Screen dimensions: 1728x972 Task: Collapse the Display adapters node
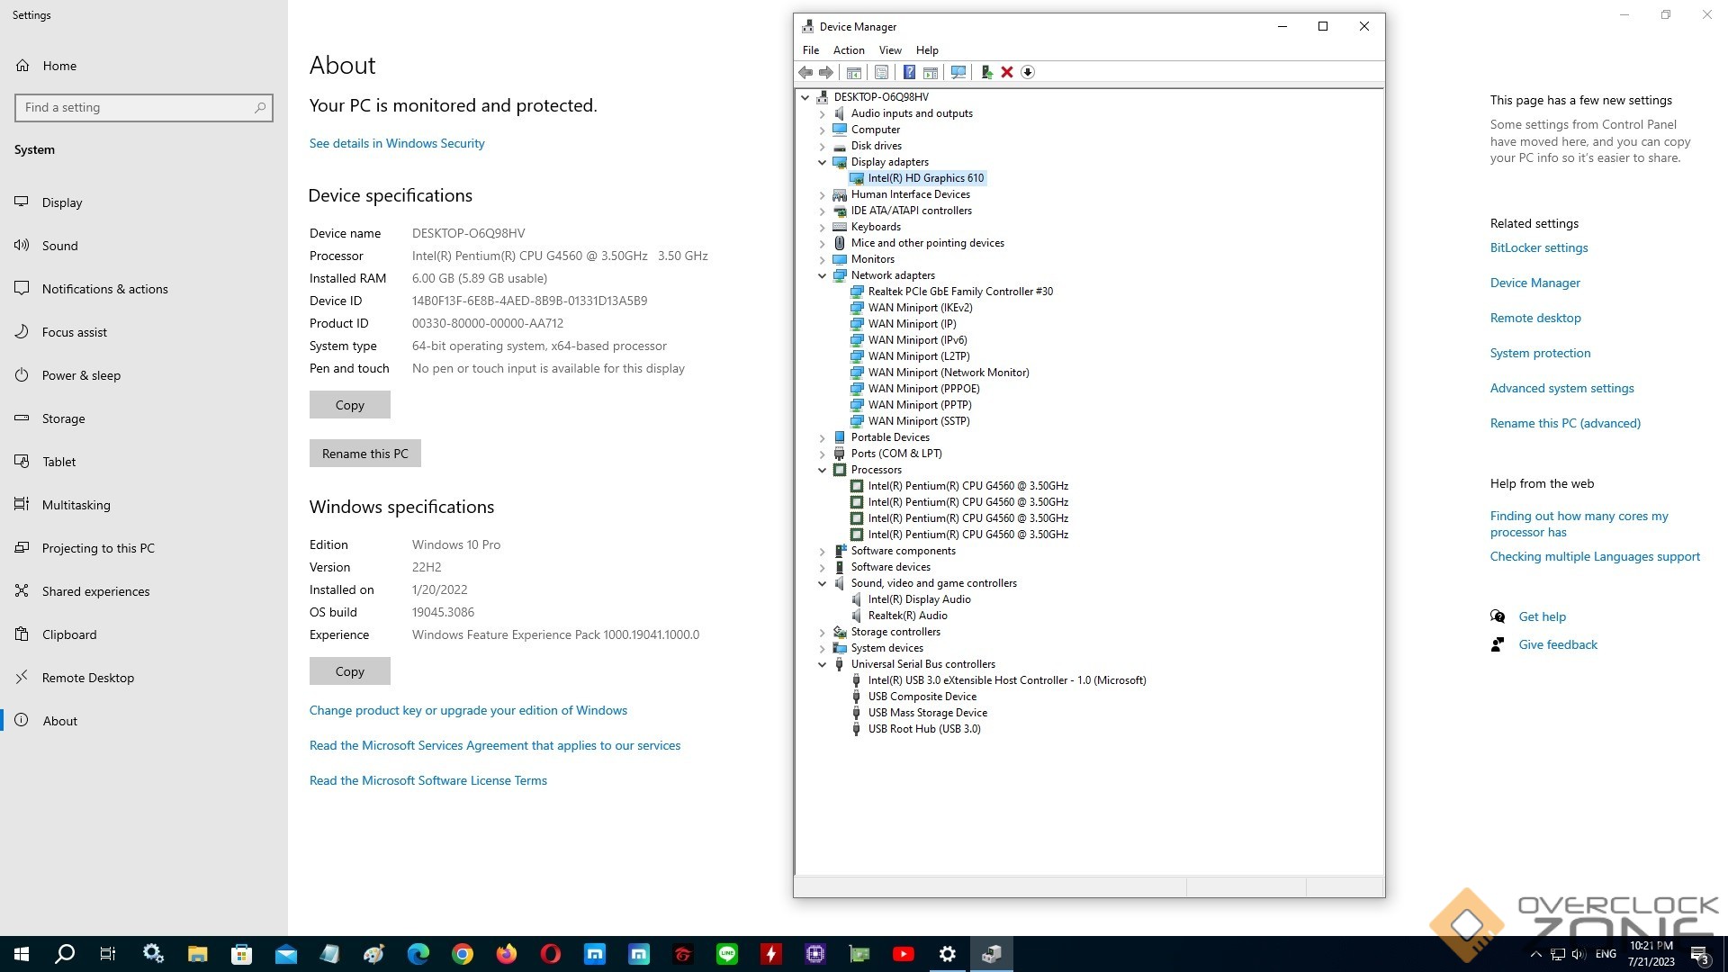click(822, 163)
